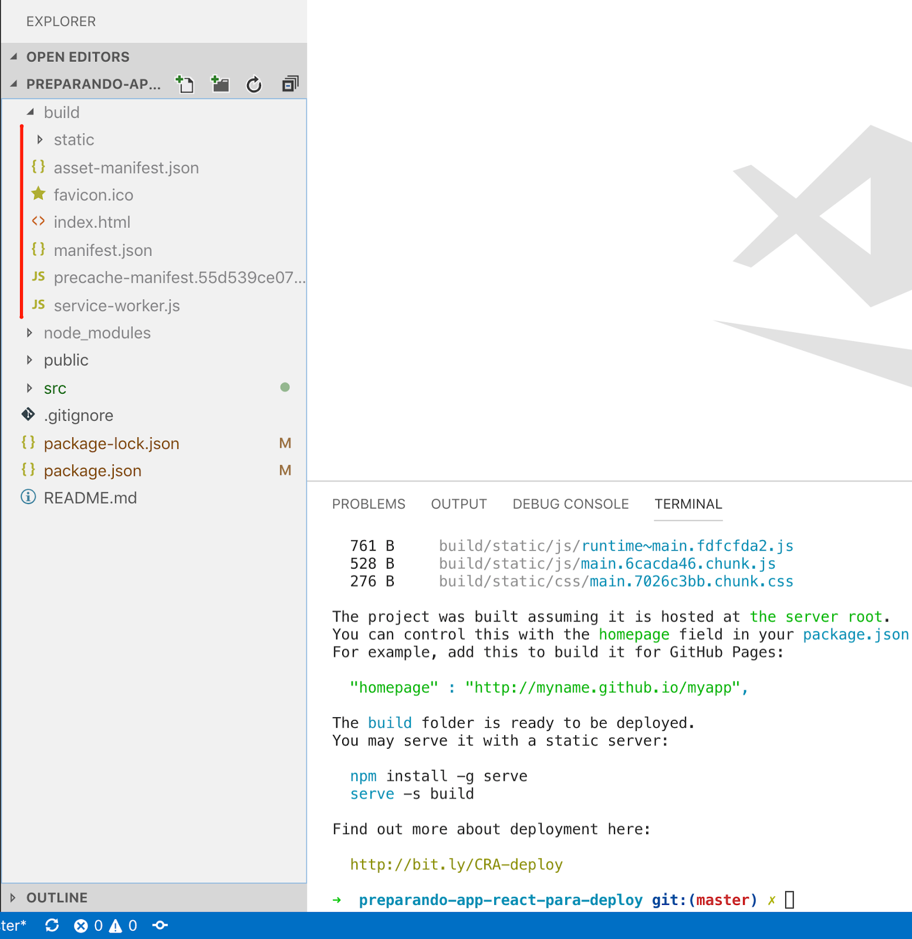Open favicon.ico file
Viewport: 912px width, 939px height.
click(x=93, y=195)
